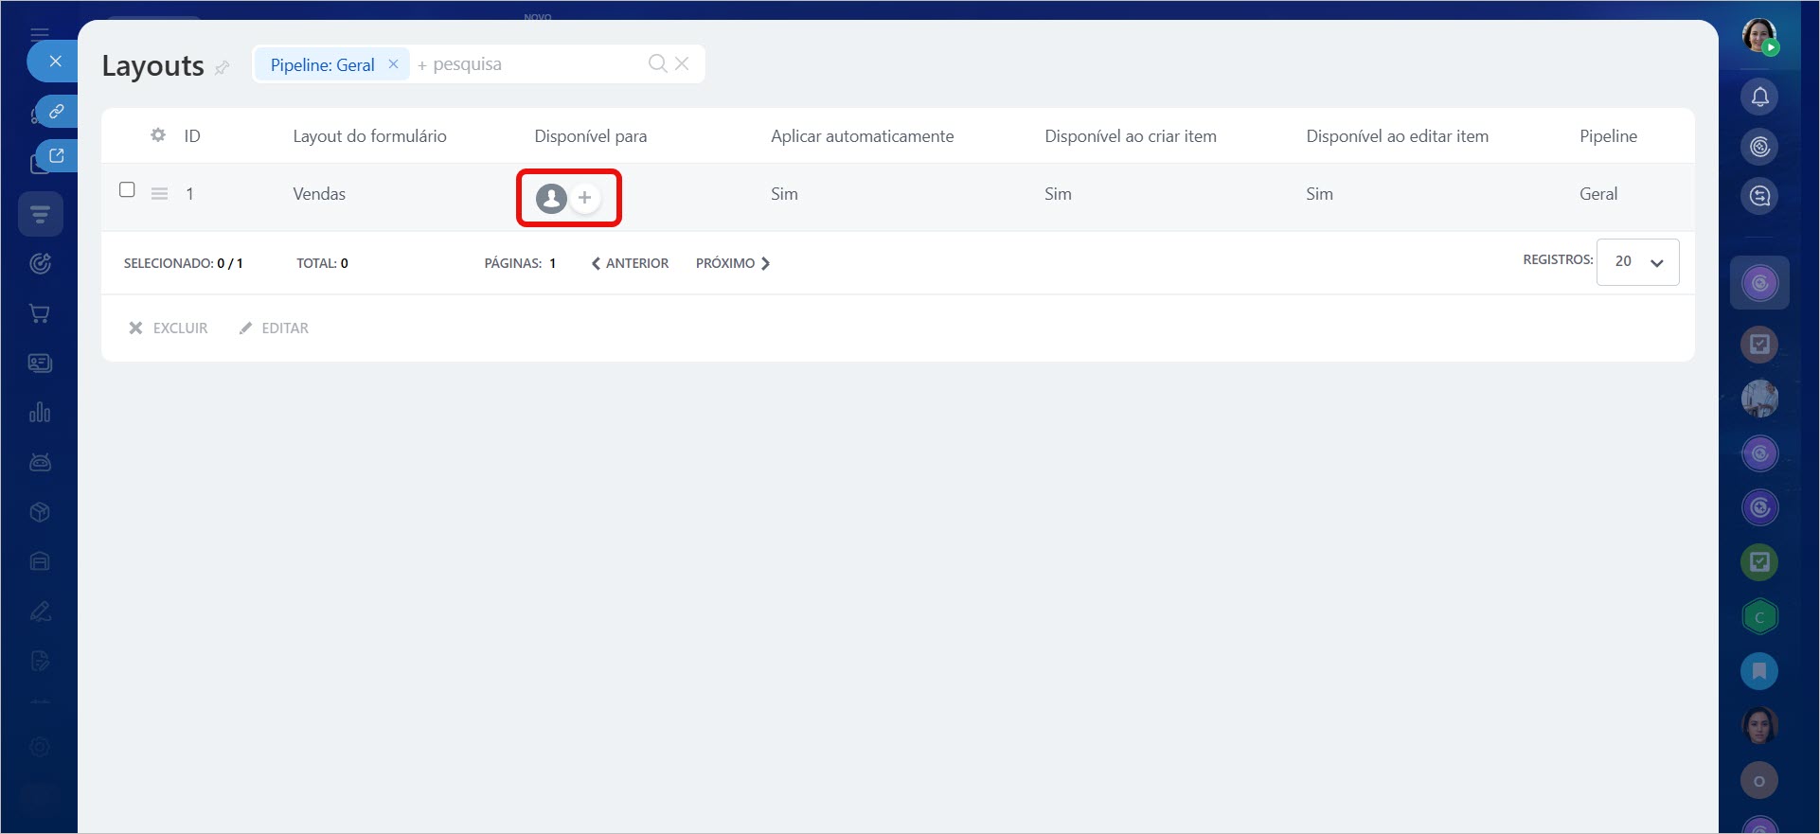1820x834 pixels.
Task: Click the copy link icon button
Action: [x=57, y=111]
